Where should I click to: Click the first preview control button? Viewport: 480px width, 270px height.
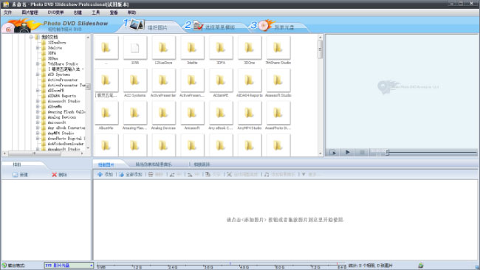[333, 152]
